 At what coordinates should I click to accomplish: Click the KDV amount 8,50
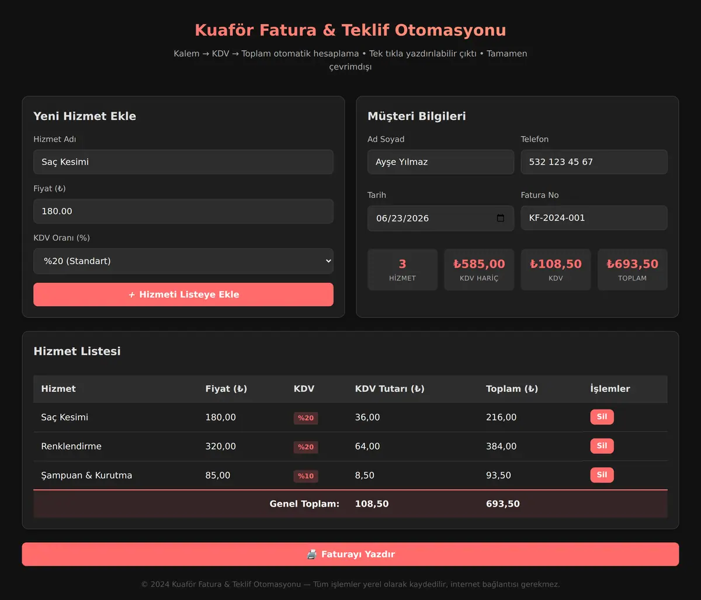coord(365,476)
